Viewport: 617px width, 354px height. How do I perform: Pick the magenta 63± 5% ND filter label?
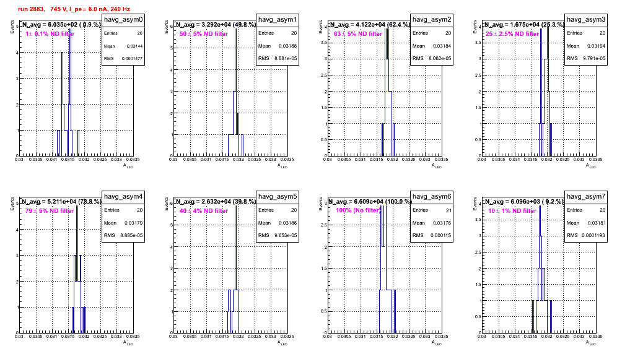[358, 34]
